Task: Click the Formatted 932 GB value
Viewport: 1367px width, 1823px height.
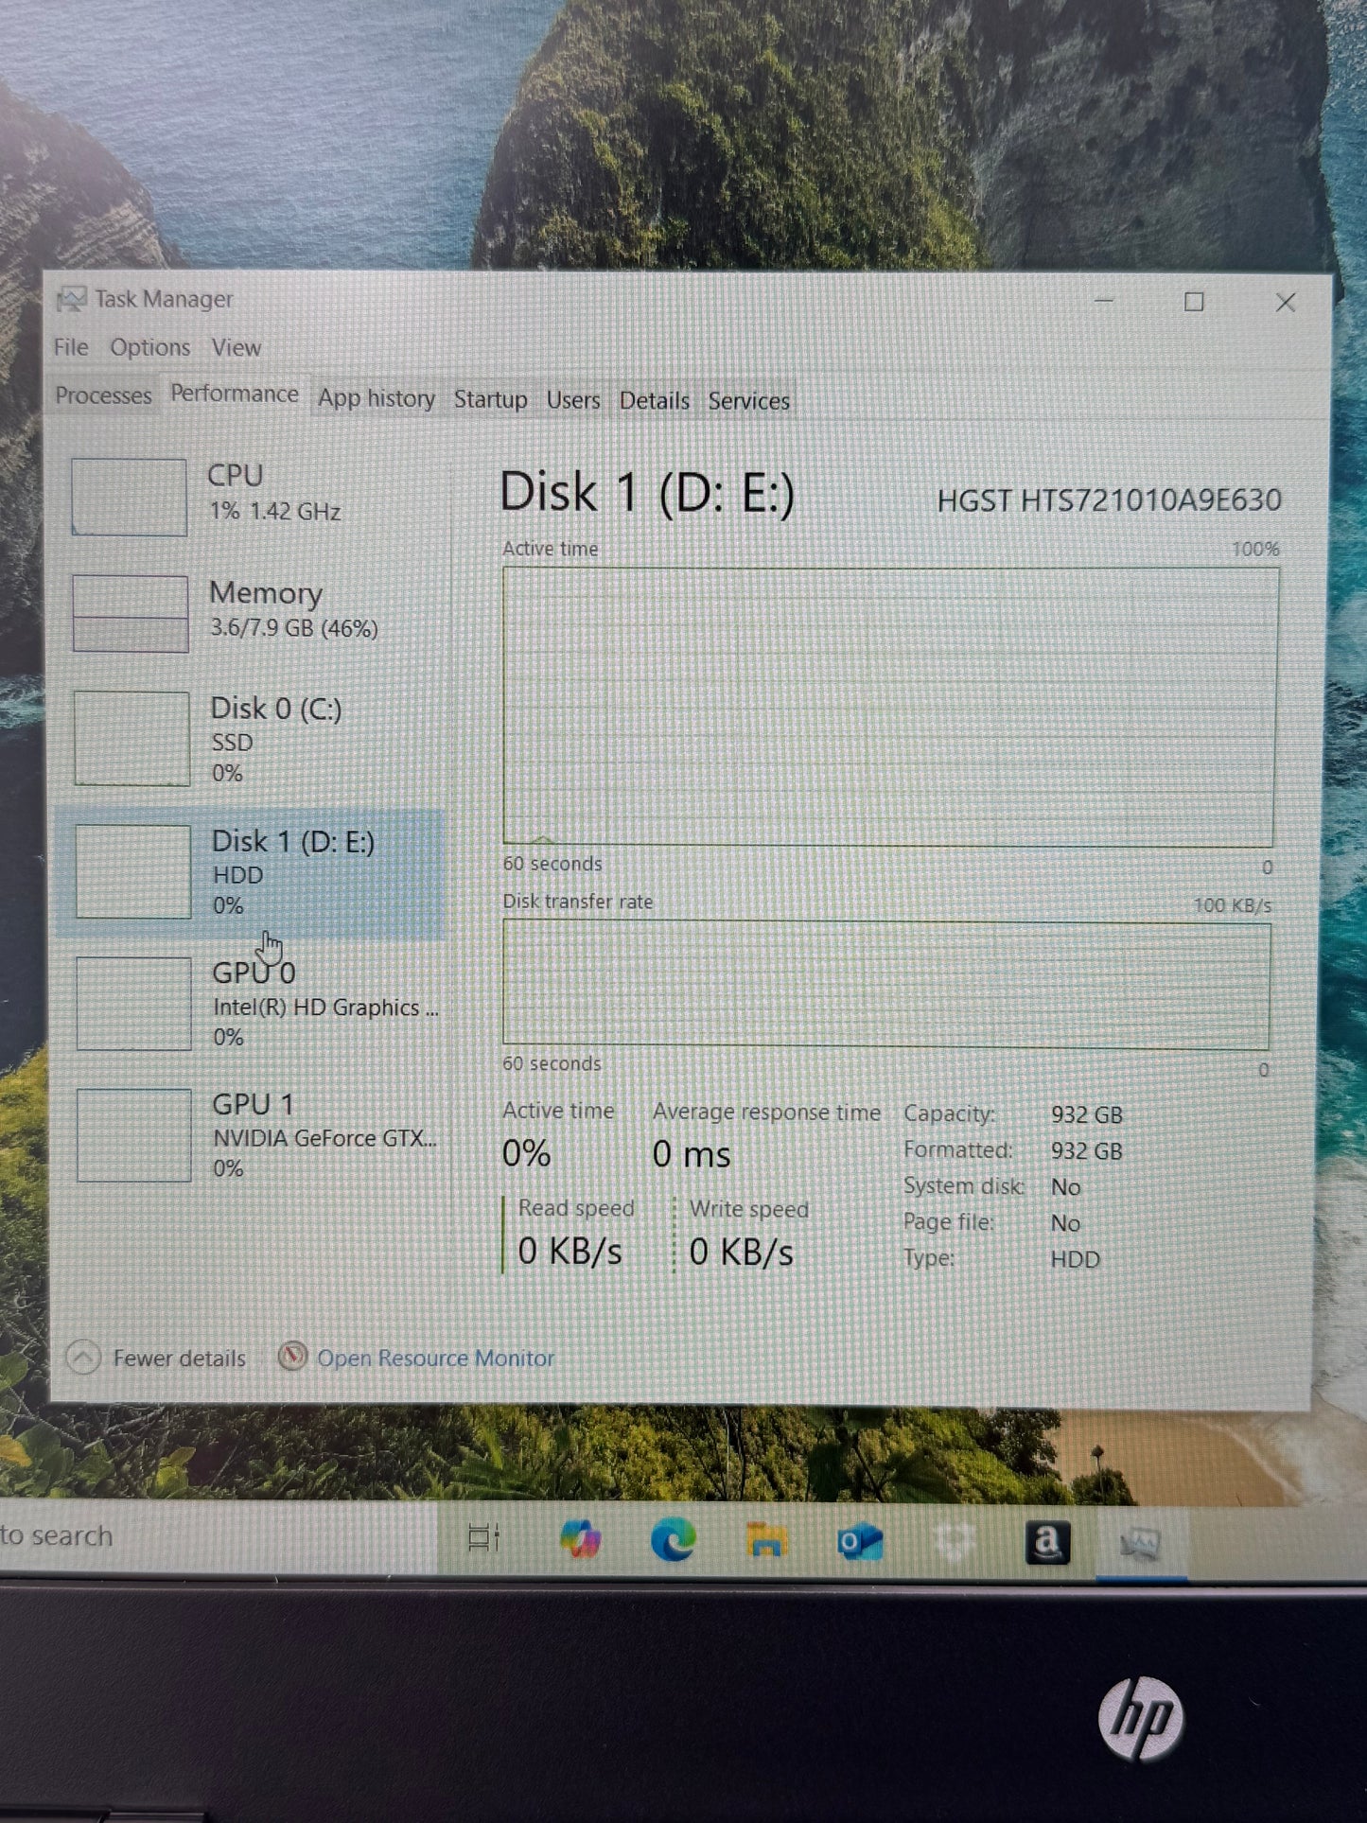Action: click(1087, 1151)
